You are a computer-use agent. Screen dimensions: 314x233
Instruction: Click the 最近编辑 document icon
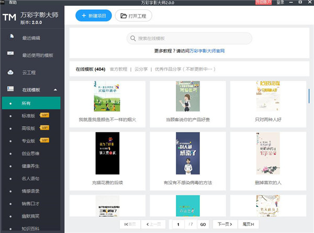pyautogui.click(x=12, y=36)
